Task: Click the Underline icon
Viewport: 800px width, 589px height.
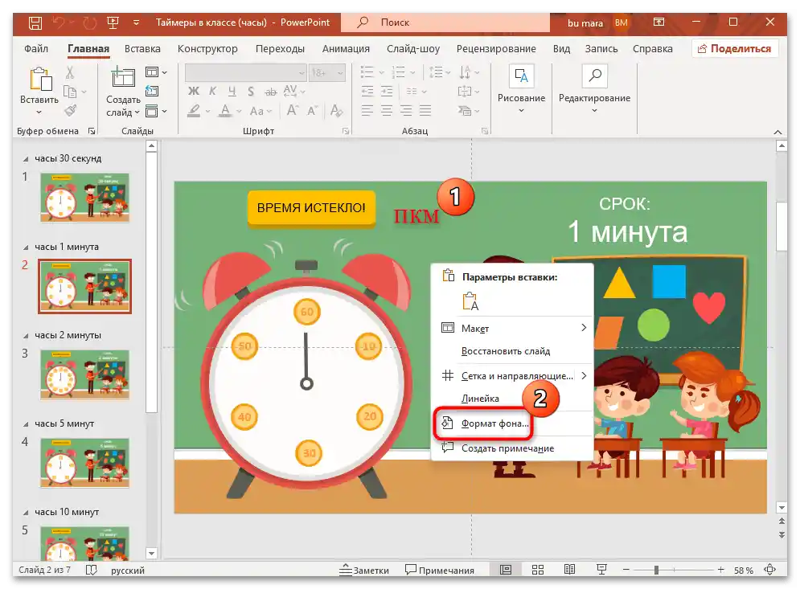Action: 232,91
